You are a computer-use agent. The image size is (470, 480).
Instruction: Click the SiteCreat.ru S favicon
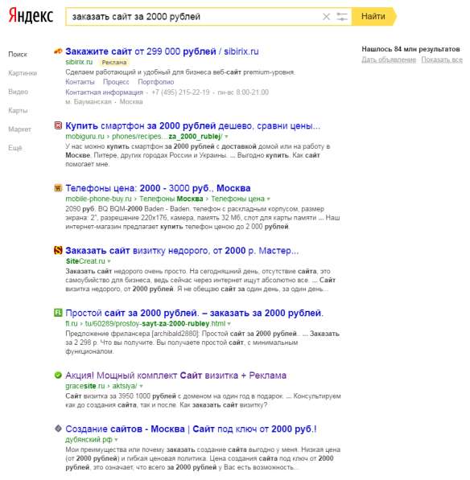(58, 250)
